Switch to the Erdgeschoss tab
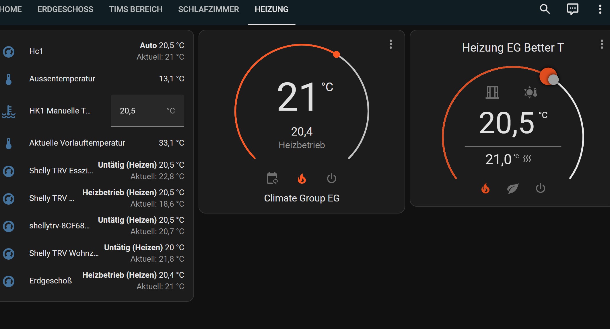The image size is (610, 329). click(x=65, y=9)
